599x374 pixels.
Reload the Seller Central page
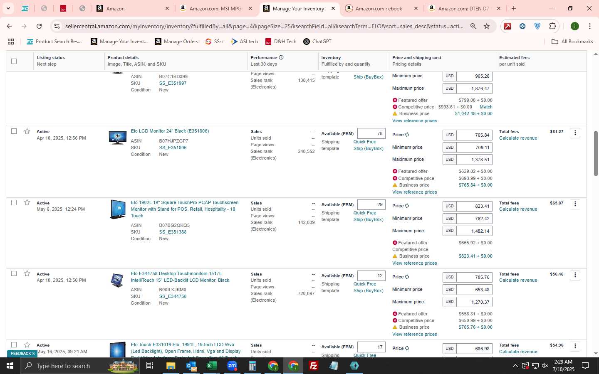[39, 26]
